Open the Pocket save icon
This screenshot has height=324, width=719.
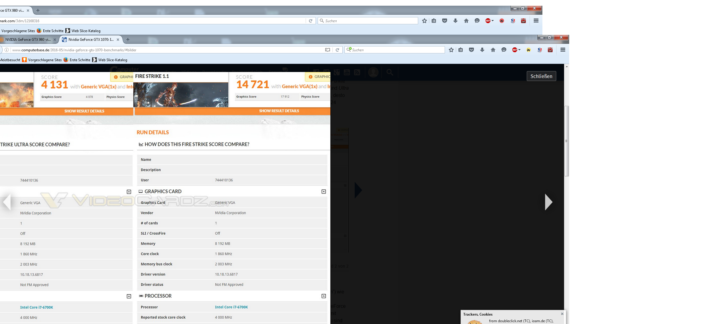point(471,50)
